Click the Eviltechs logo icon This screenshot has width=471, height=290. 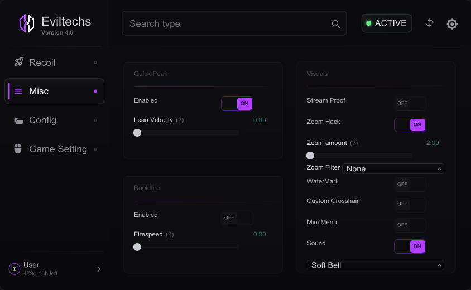pyautogui.click(x=27, y=23)
